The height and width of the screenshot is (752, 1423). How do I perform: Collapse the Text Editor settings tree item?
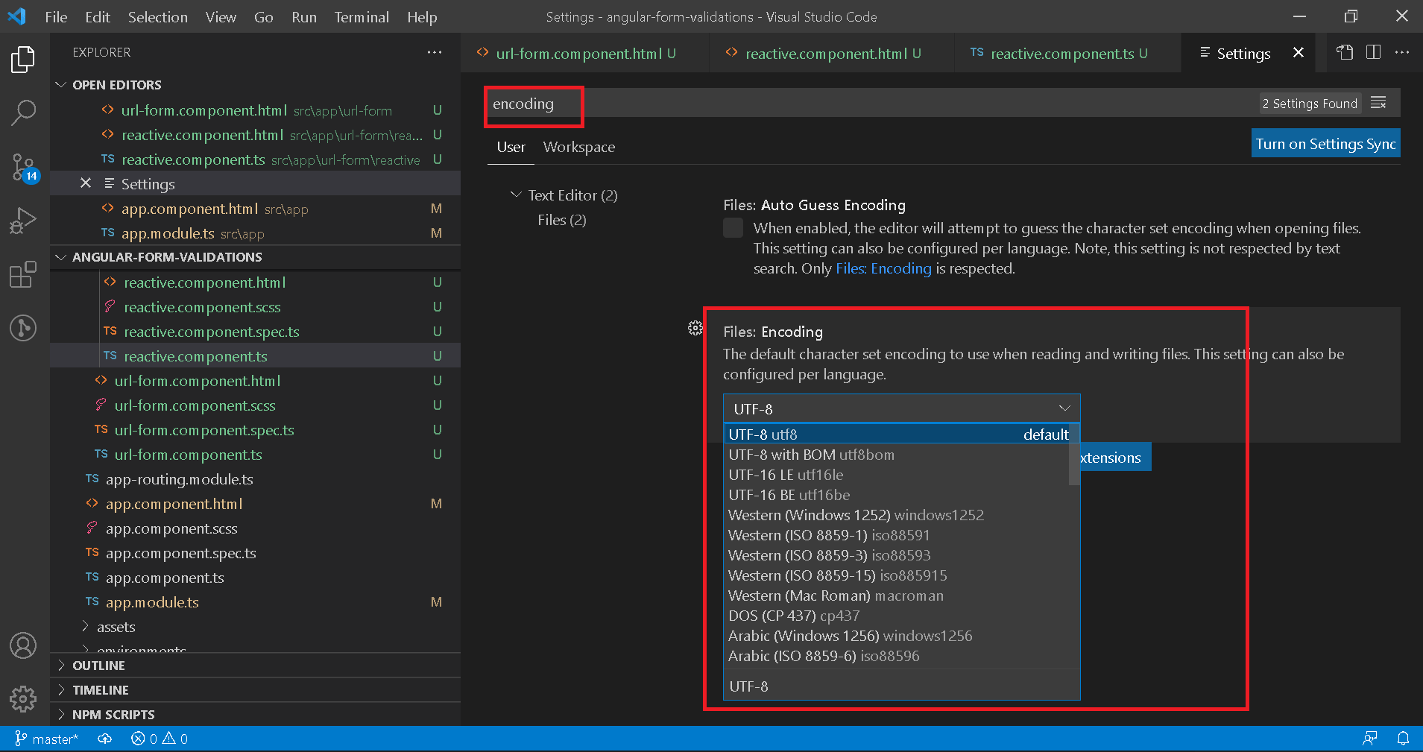516,195
